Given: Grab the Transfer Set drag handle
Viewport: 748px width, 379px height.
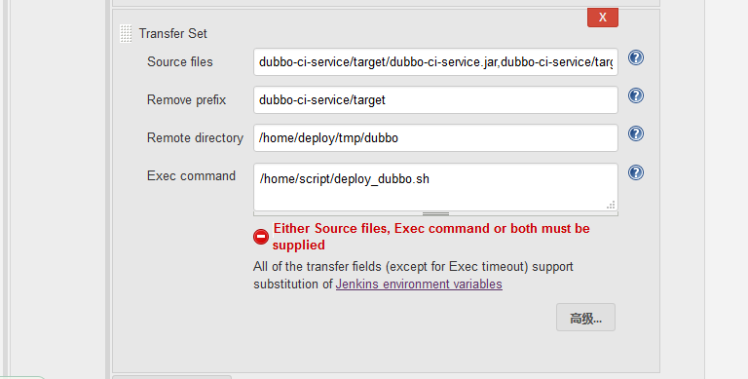Looking at the screenshot, I should pyautogui.click(x=126, y=33).
